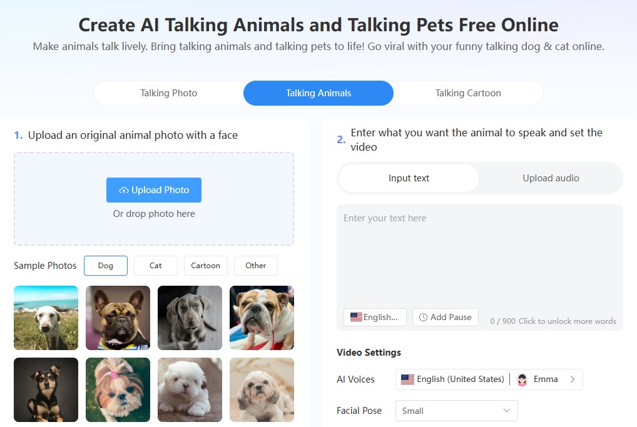Select the Upload audio option
The height and width of the screenshot is (427, 637).
pyautogui.click(x=551, y=178)
